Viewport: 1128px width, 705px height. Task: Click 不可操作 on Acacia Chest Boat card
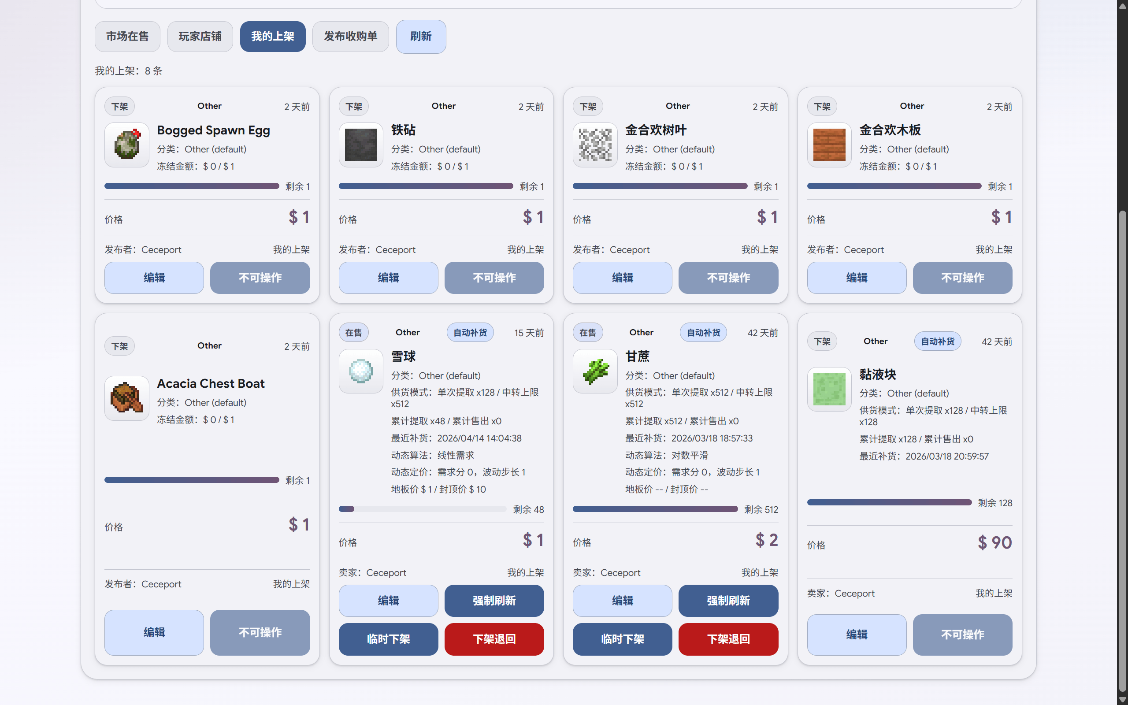260,633
